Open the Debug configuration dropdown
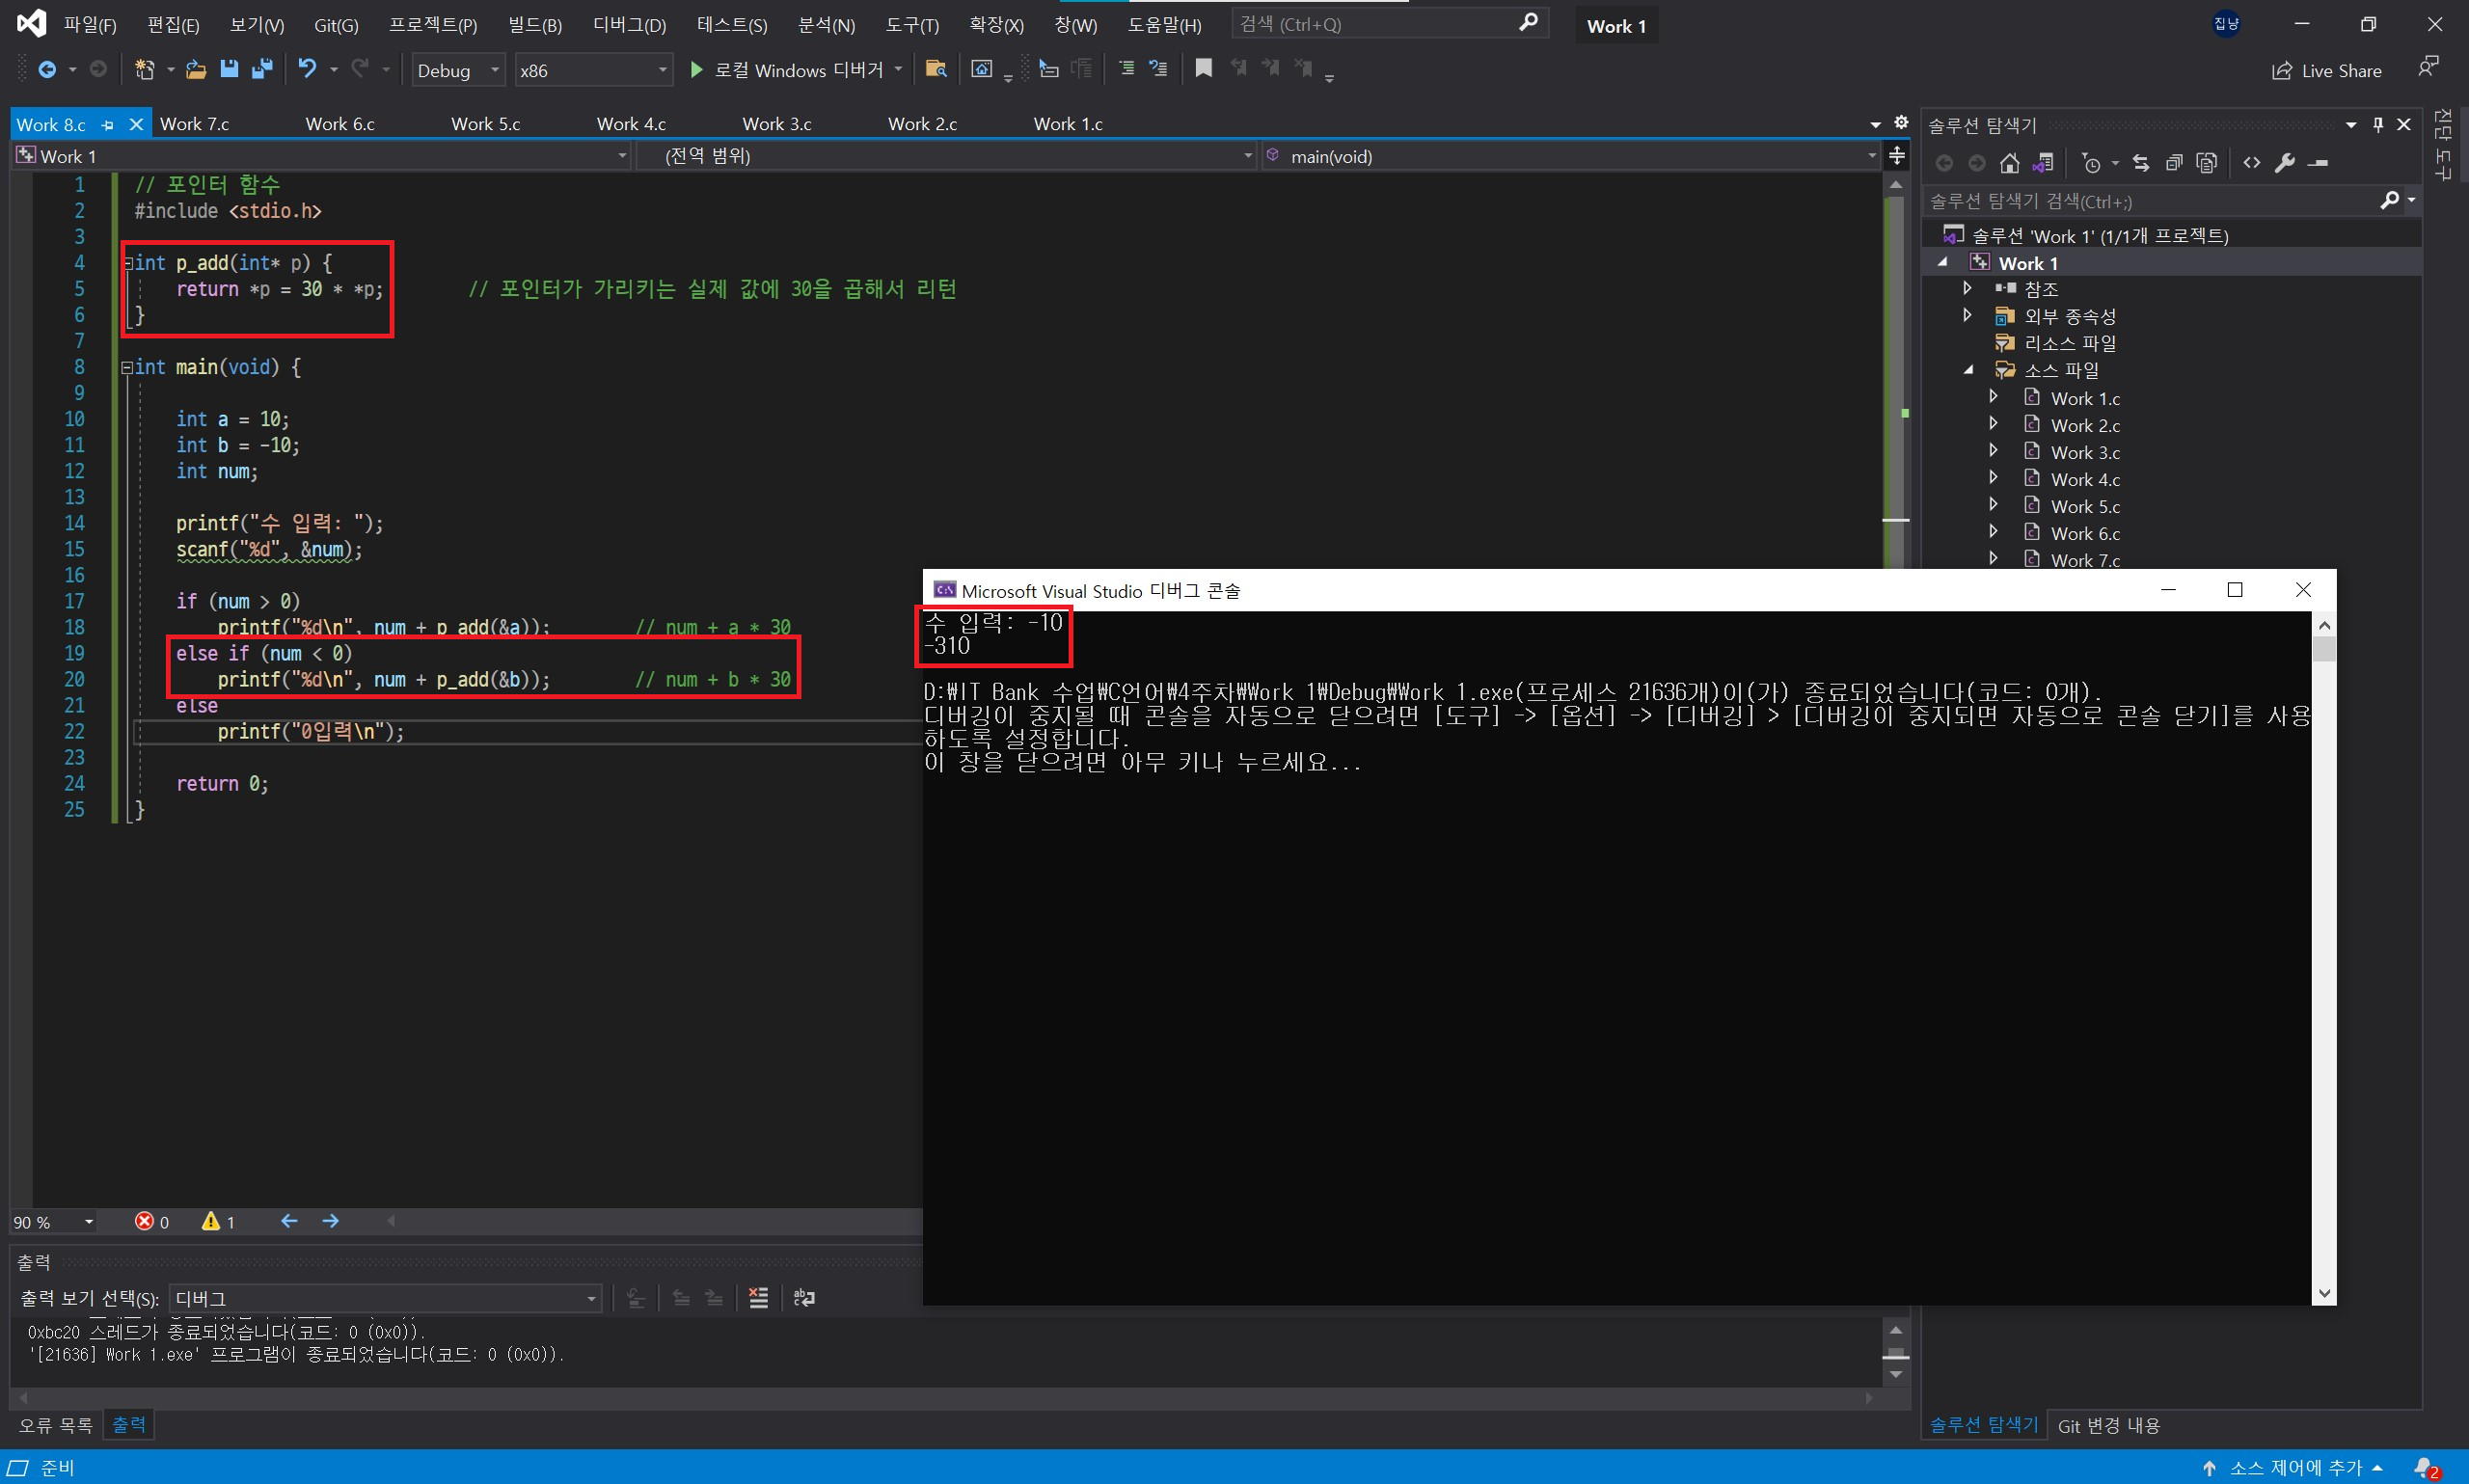 (457, 70)
